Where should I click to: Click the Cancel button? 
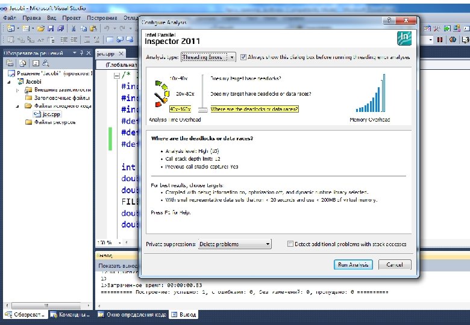point(395,265)
